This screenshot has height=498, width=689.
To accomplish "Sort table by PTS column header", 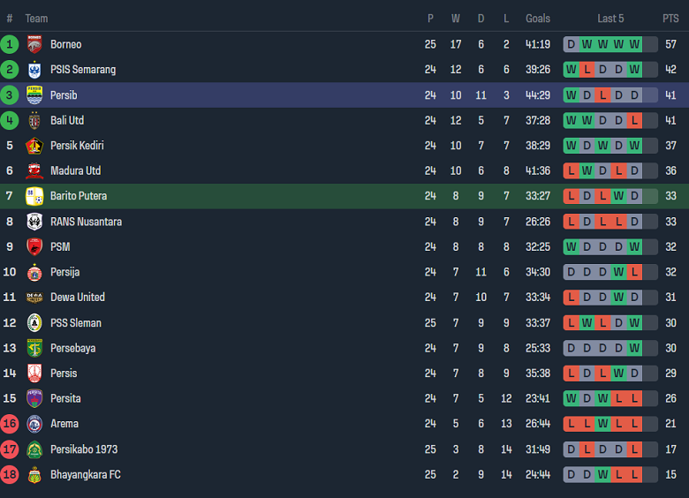I will [x=670, y=19].
